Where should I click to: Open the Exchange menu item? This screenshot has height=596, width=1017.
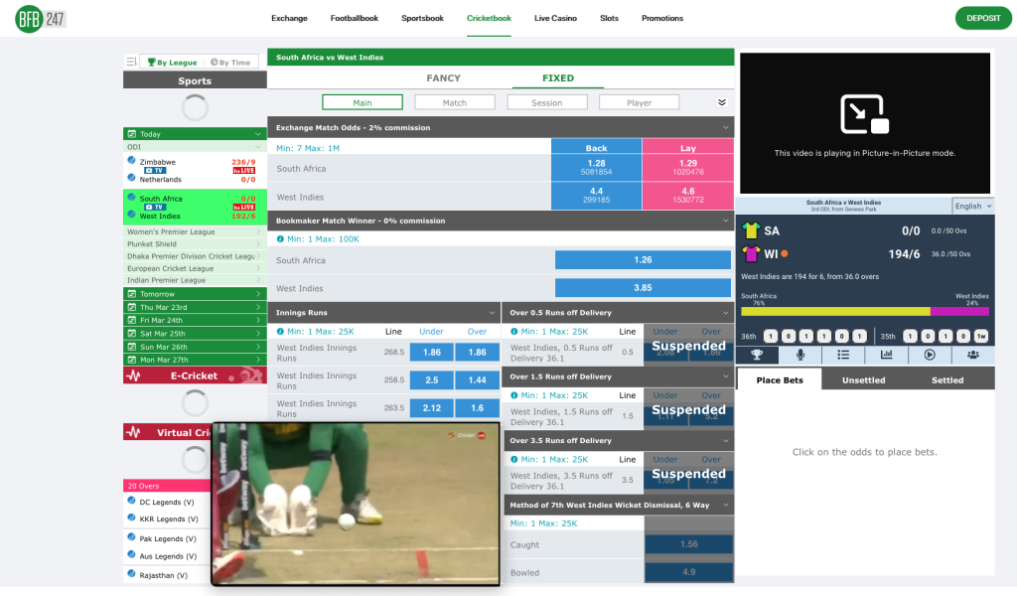(x=289, y=18)
